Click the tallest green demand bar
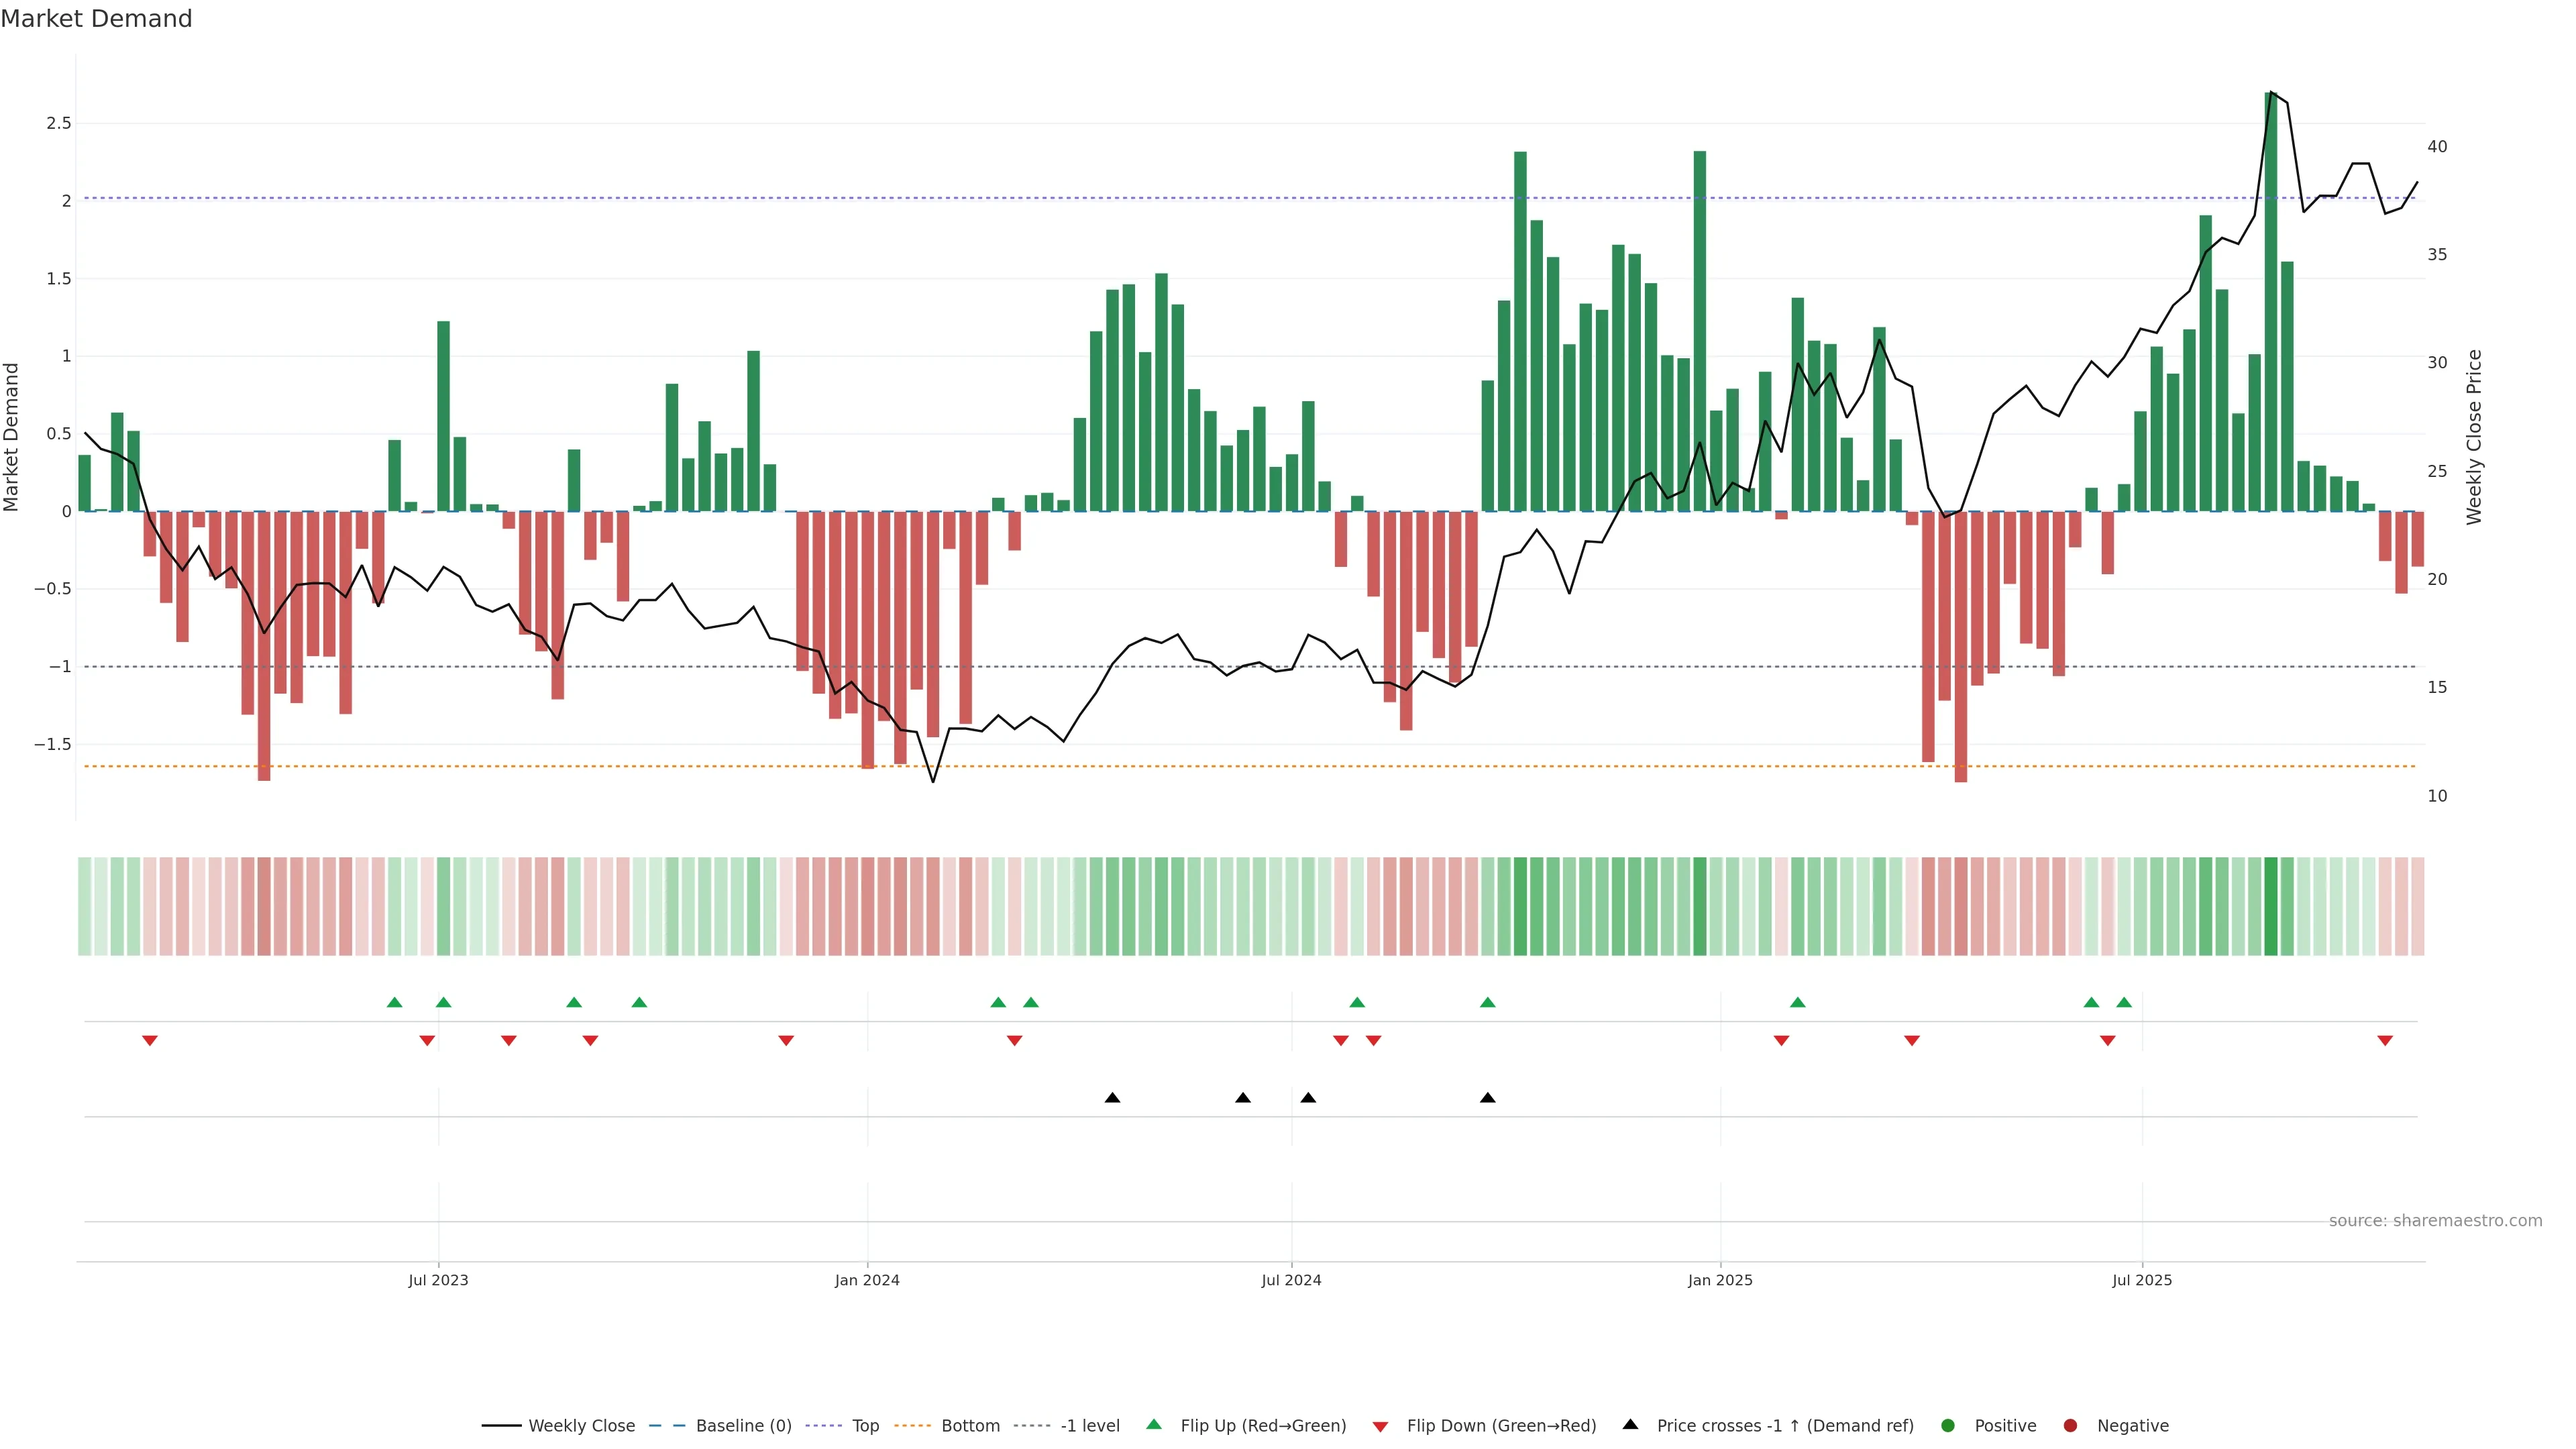 click(x=2270, y=300)
